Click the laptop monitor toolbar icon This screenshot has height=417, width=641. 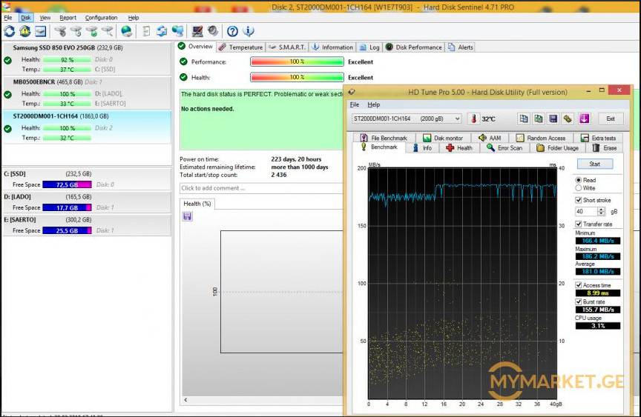[x=197, y=31]
